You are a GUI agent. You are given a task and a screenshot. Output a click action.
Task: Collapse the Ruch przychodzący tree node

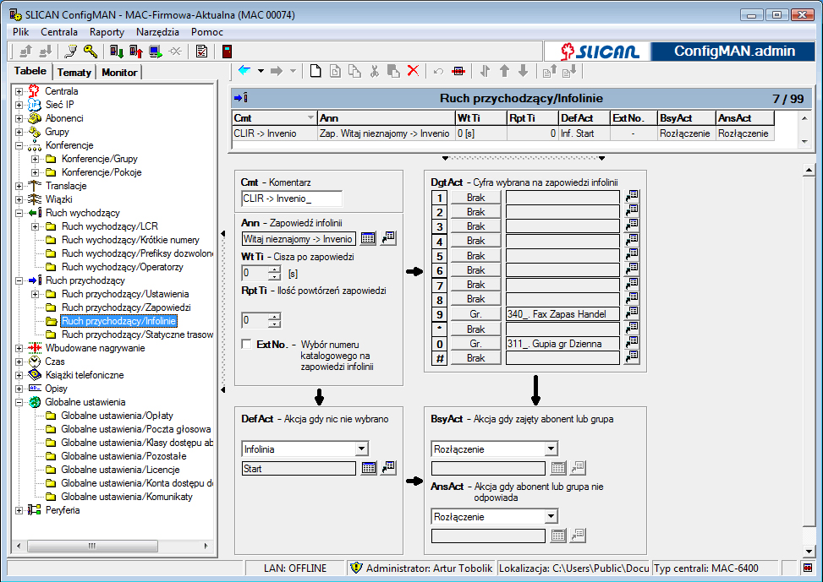tap(19, 280)
